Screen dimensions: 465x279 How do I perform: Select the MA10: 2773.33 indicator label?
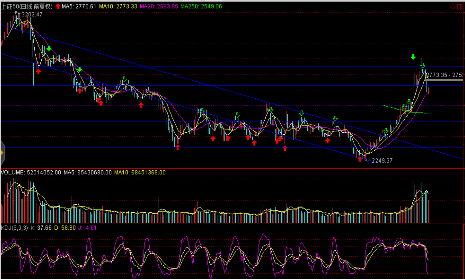click(x=118, y=6)
